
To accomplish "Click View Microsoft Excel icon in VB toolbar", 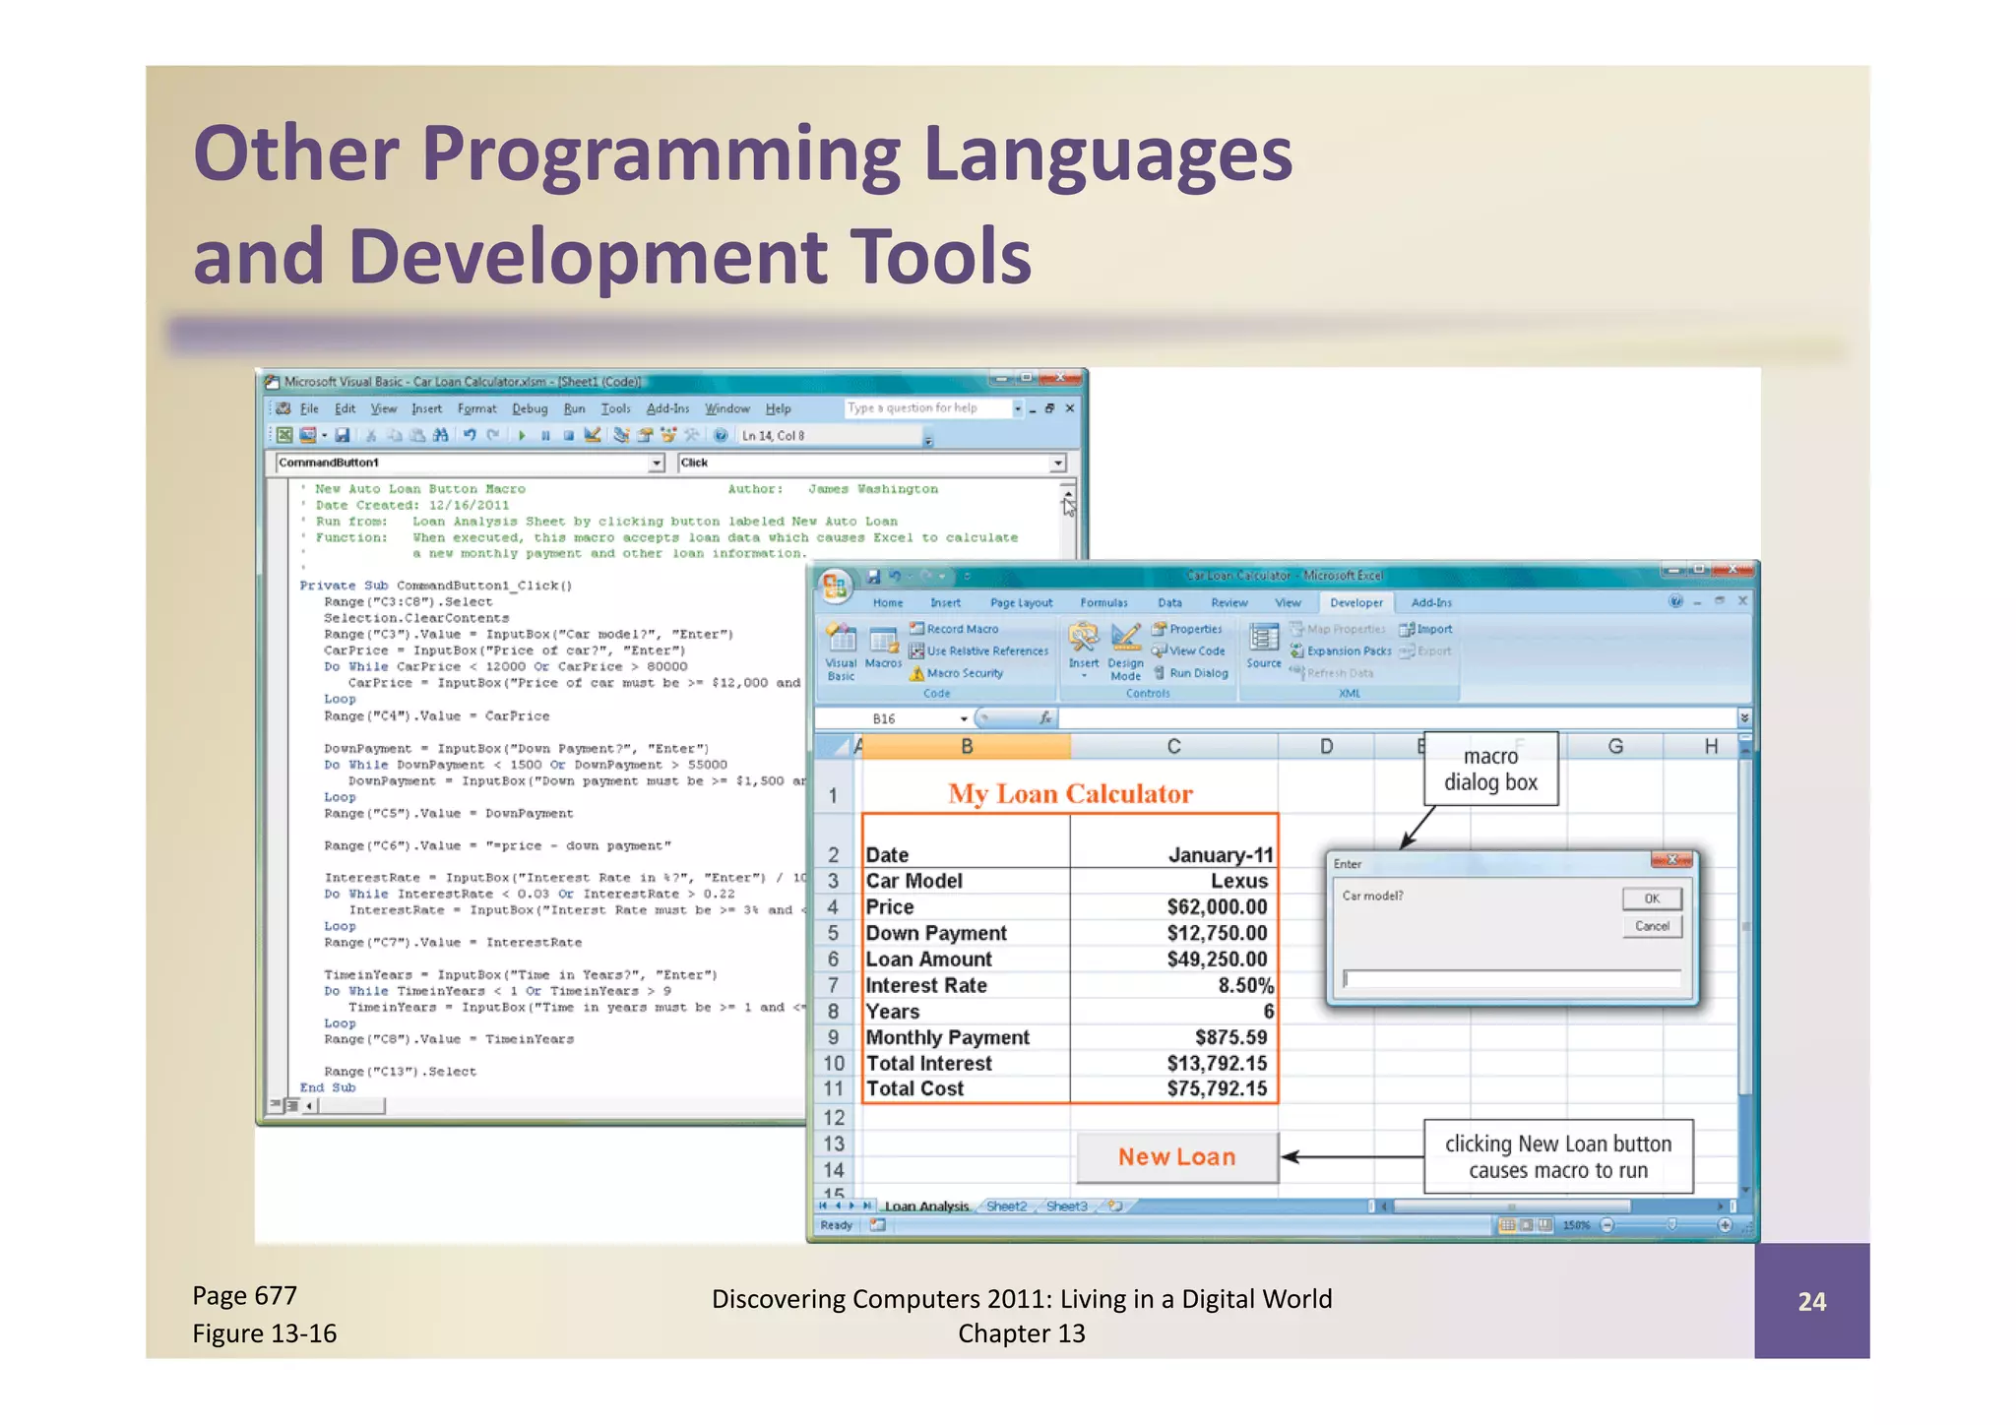I will (284, 435).
